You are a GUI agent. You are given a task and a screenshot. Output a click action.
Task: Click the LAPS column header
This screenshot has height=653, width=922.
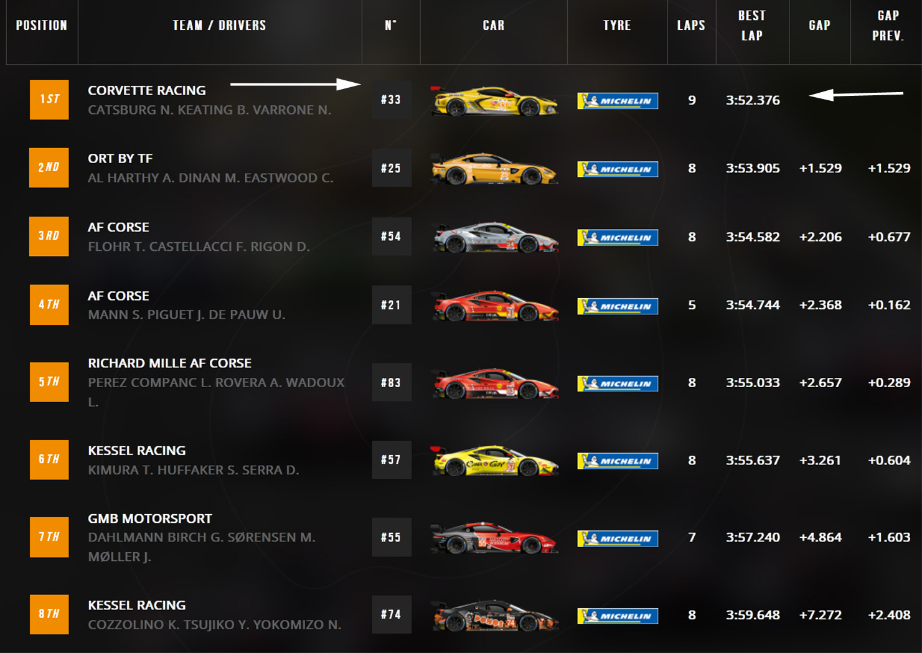click(x=691, y=26)
